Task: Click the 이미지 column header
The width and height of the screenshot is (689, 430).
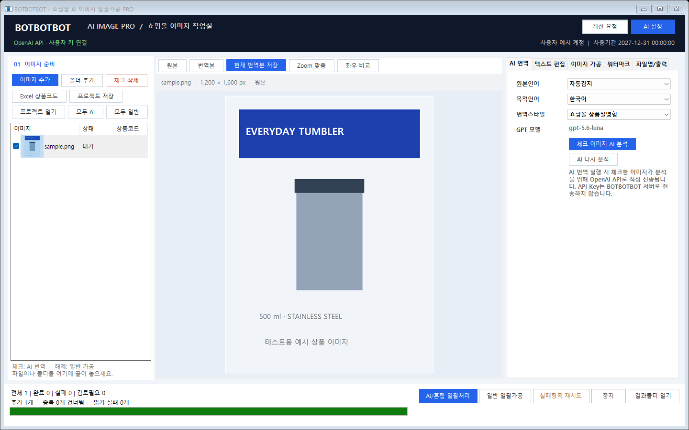Action: click(x=45, y=129)
